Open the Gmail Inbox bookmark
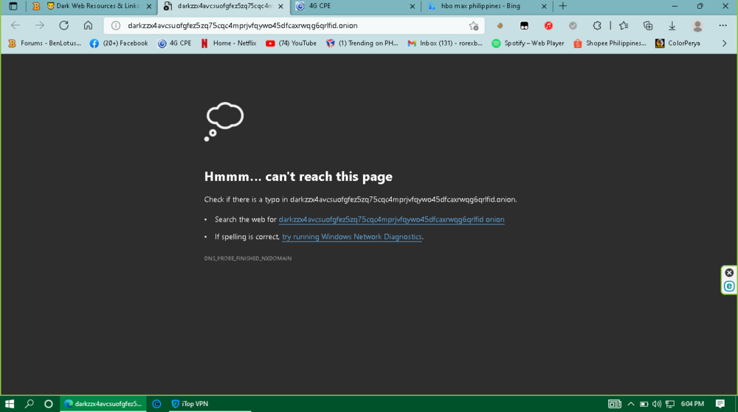Viewport: 738px width, 412px height. click(x=445, y=44)
